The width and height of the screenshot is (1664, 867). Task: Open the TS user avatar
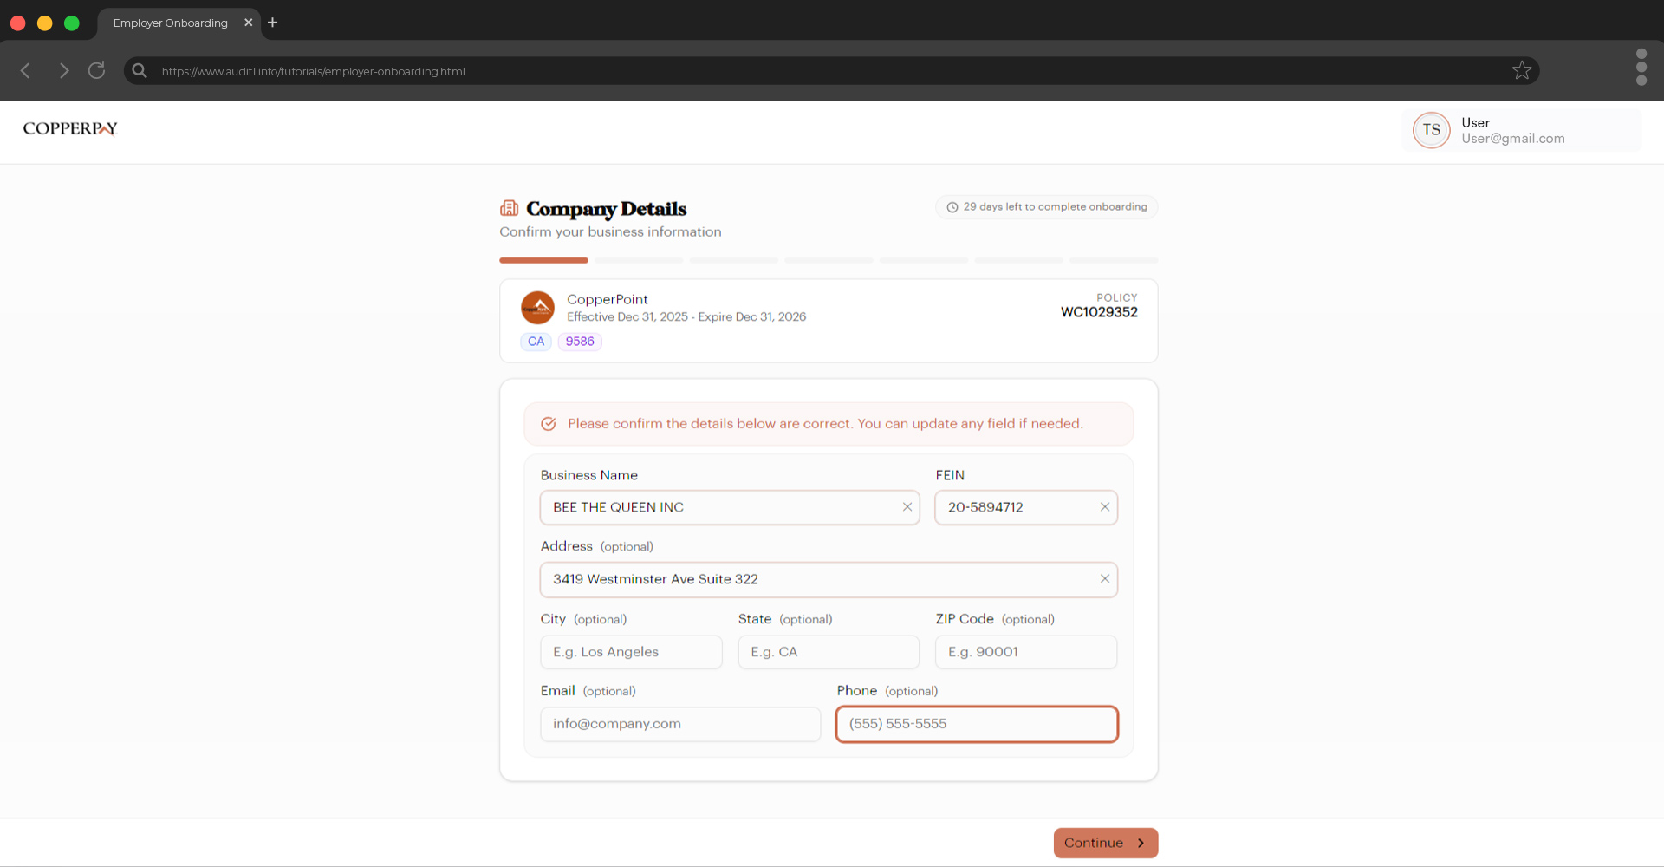coord(1431,130)
